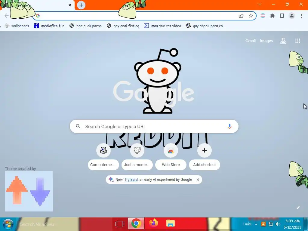Open the Web Store shortcut

171,157
